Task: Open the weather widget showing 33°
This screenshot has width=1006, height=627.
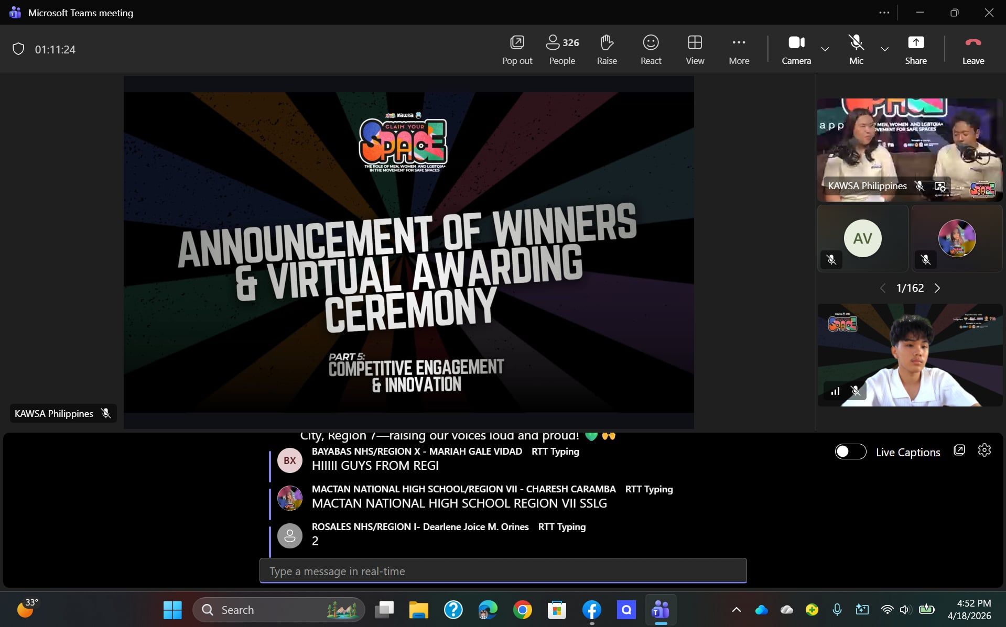Action: pyautogui.click(x=27, y=609)
